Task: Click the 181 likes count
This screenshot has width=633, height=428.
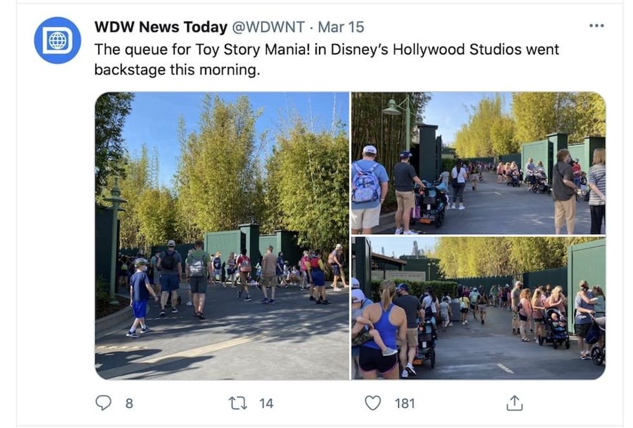Action: click(404, 403)
